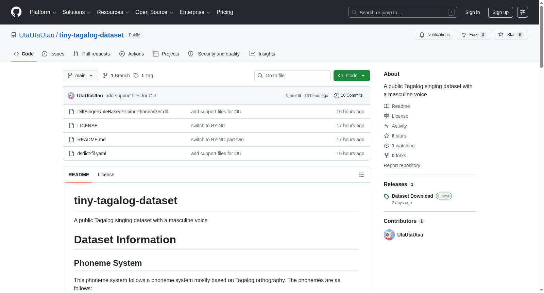Open the README outline icon
Screen dimensions: 544x293
point(361,175)
